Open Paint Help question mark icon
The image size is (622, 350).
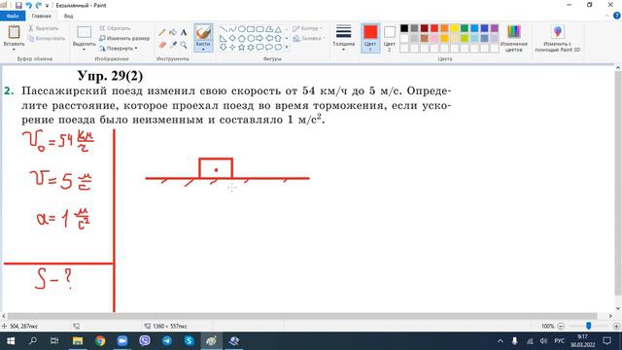click(616, 16)
